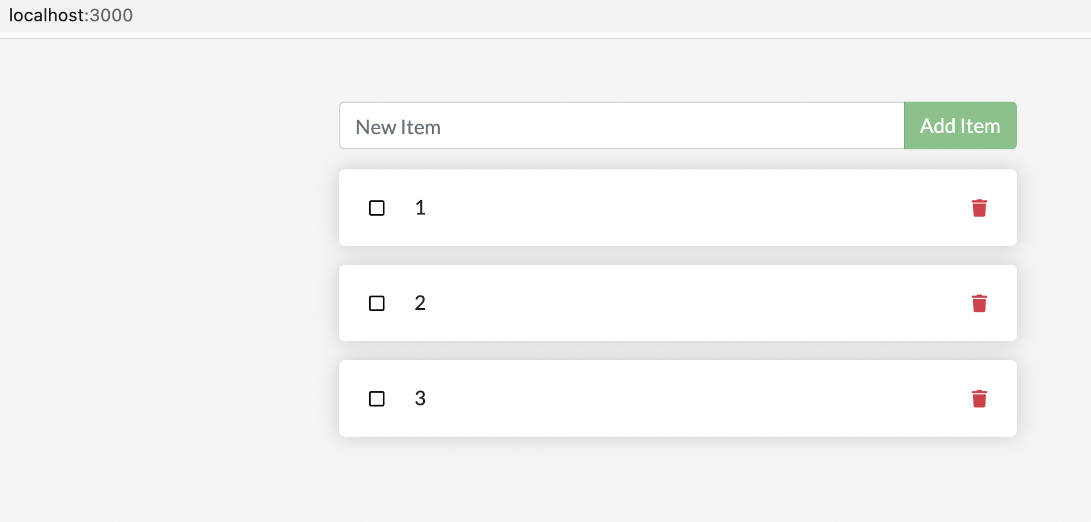This screenshot has height=522, width=1091.
Task: Toggle the checkbox next to item 3
Action: click(377, 398)
